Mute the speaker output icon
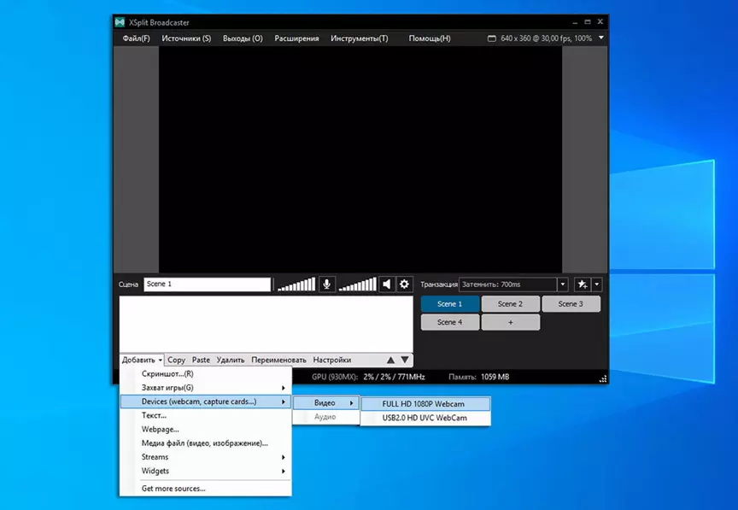 [x=387, y=284]
